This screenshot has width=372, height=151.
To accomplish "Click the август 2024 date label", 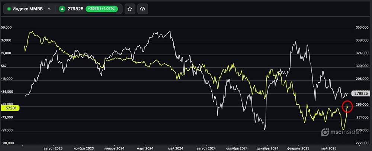I will (206, 148).
